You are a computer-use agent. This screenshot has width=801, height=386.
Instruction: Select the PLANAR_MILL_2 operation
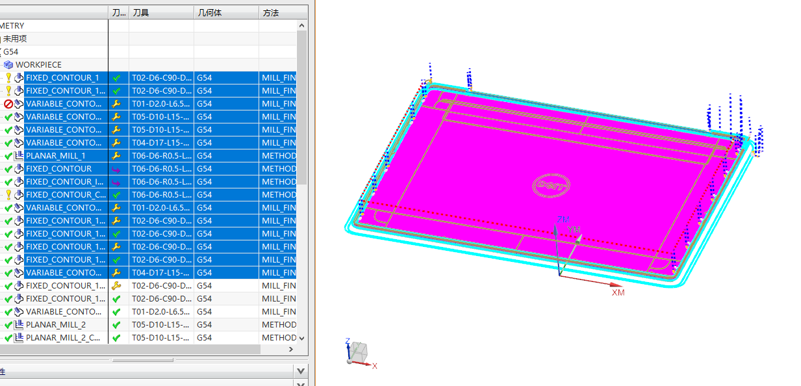[56, 325]
